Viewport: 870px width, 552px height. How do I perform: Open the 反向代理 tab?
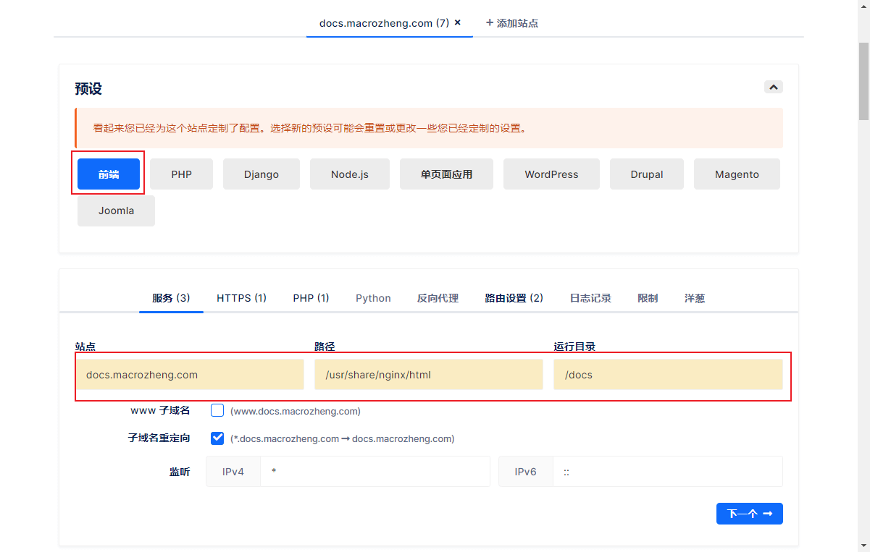pyautogui.click(x=438, y=298)
